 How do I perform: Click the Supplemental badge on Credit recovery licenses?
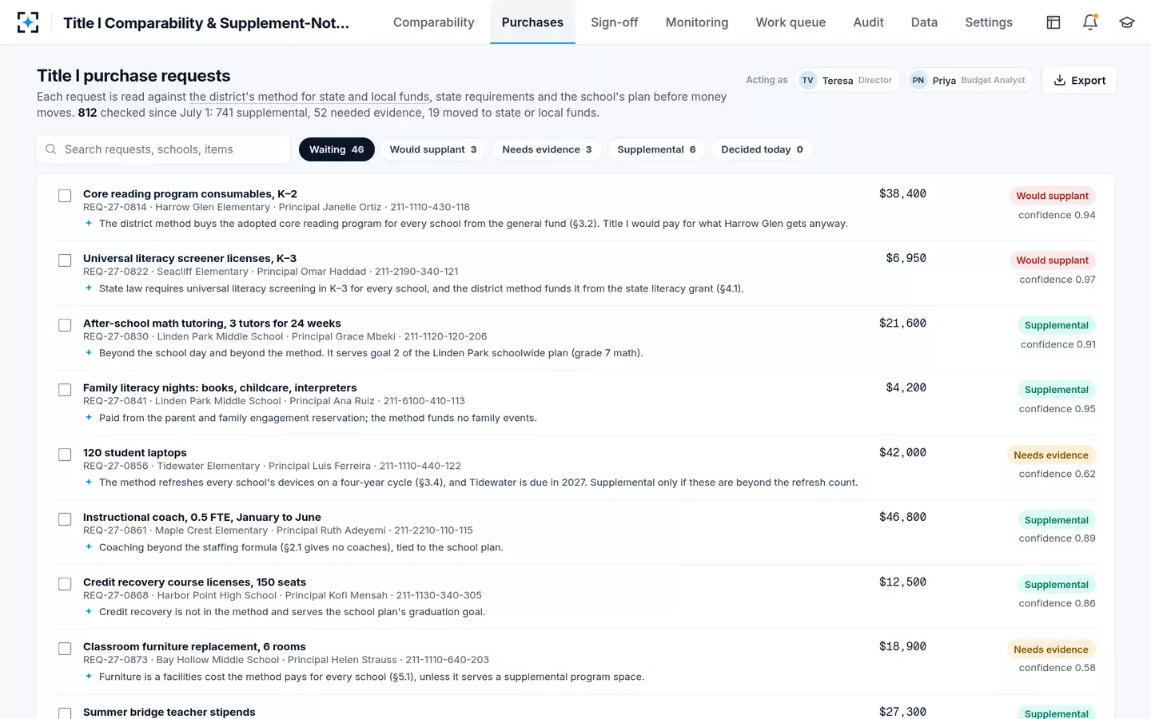(x=1056, y=585)
